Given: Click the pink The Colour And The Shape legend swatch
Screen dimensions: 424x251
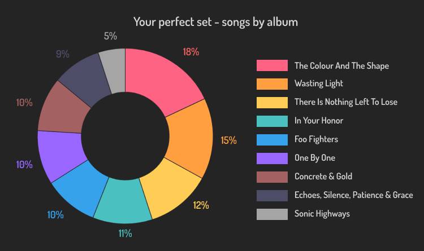Looking at the screenshot, I should [x=272, y=65].
